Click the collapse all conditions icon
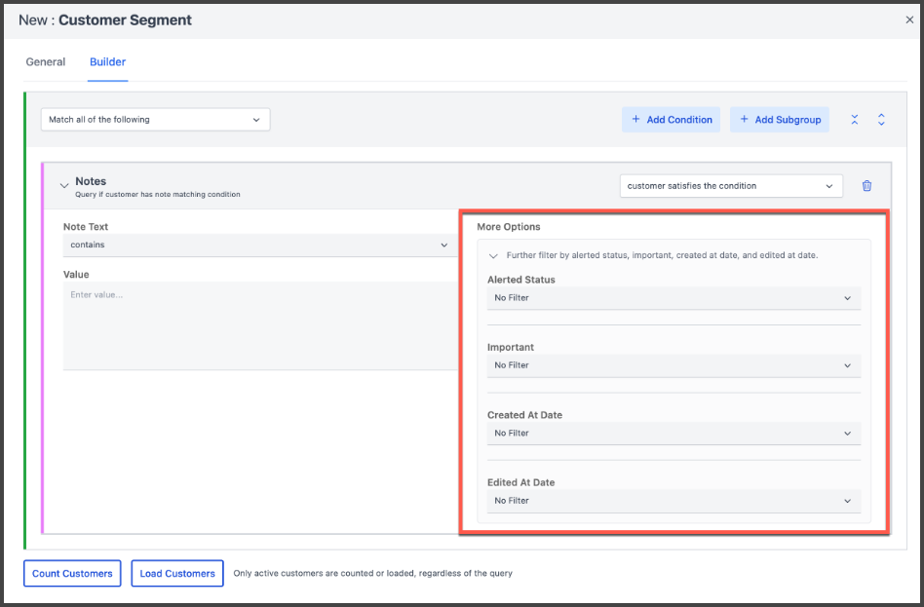Screen dimensions: 924x607 (x=855, y=120)
